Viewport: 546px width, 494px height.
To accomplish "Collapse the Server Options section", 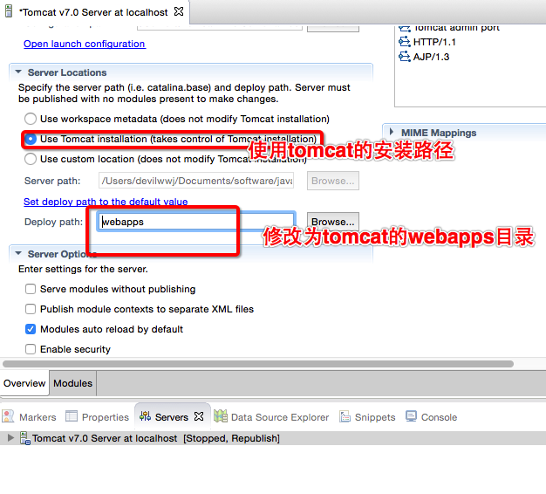I will point(18,254).
